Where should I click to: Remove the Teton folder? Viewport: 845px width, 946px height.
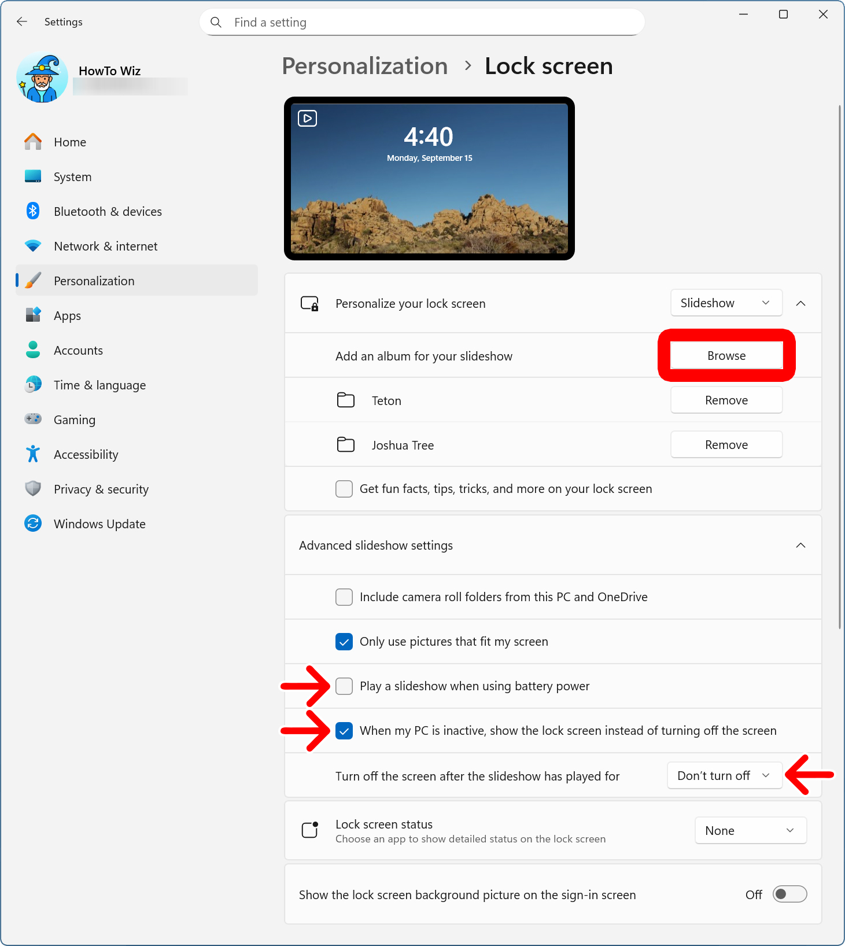pyautogui.click(x=726, y=400)
